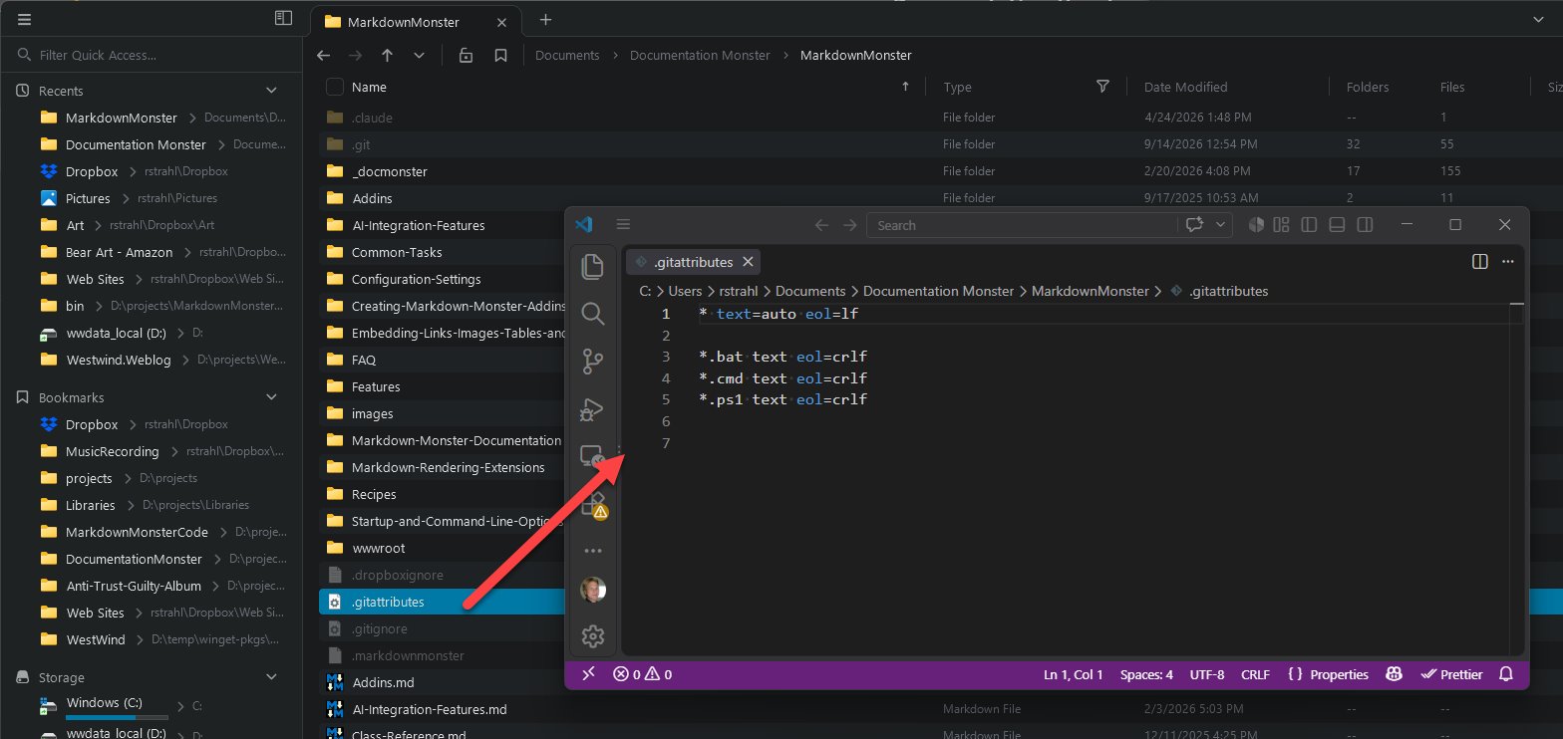Viewport: 1563px width, 739px height.
Task: Open the column filter funnel icon
Action: point(1102,87)
